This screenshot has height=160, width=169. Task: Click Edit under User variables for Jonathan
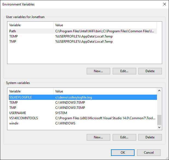(124, 71)
